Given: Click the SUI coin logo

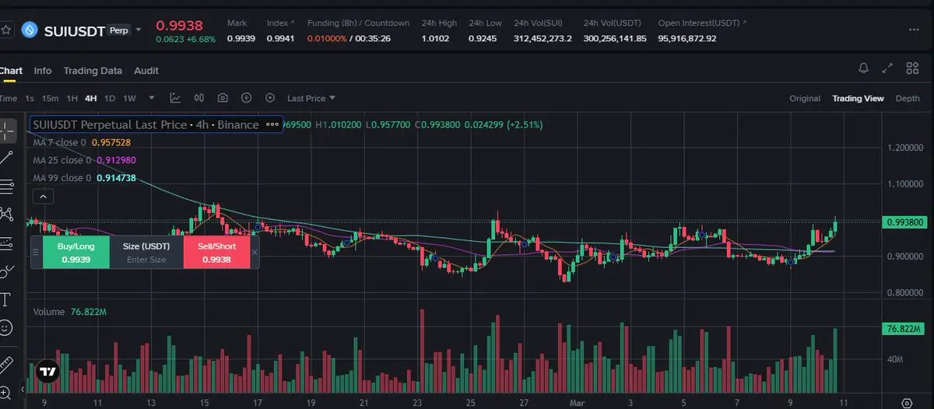Looking at the screenshot, I should click(x=30, y=30).
